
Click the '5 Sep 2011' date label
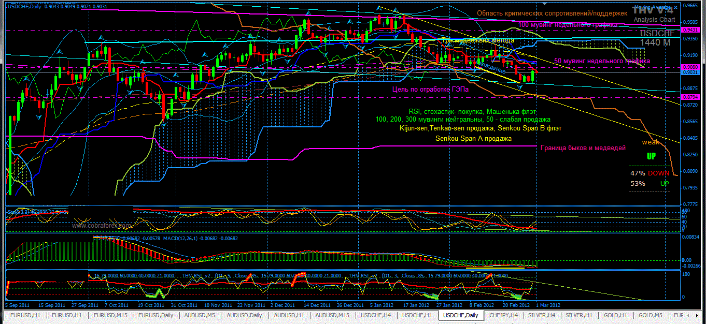[17, 305]
